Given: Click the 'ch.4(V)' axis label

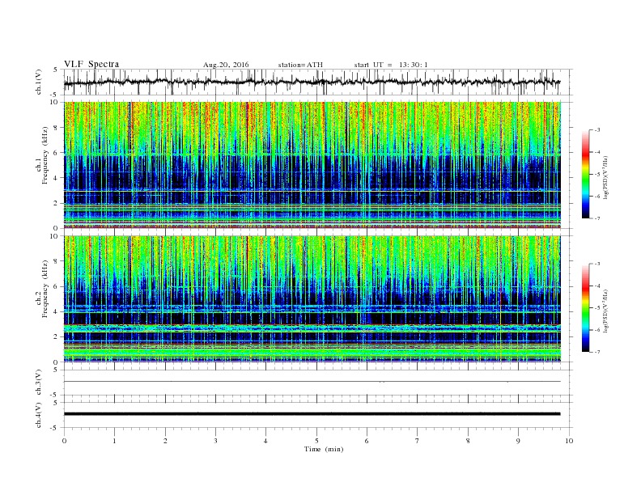Looking at the screenshot, I should pos(39,415).
